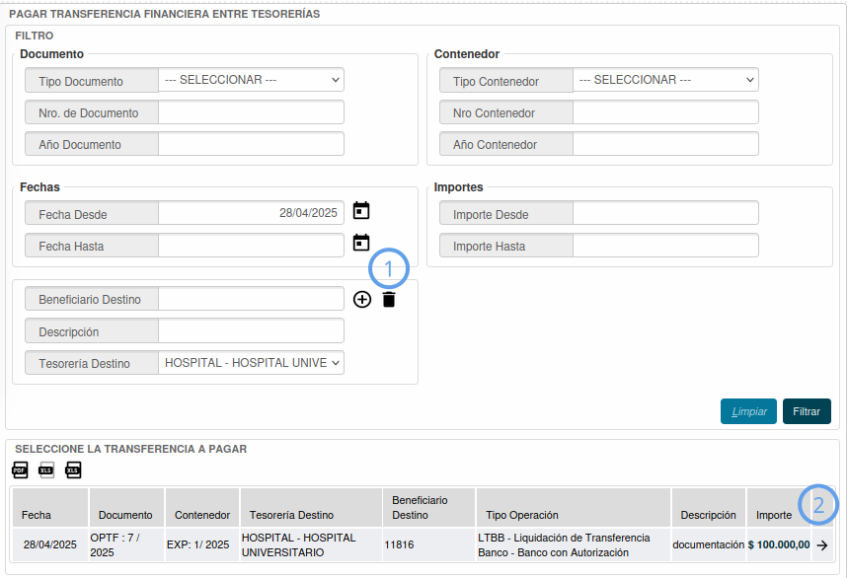The image size is (848, 578).
Task: Click the Descripción text field in filter
Action: (x=252, y=331)
